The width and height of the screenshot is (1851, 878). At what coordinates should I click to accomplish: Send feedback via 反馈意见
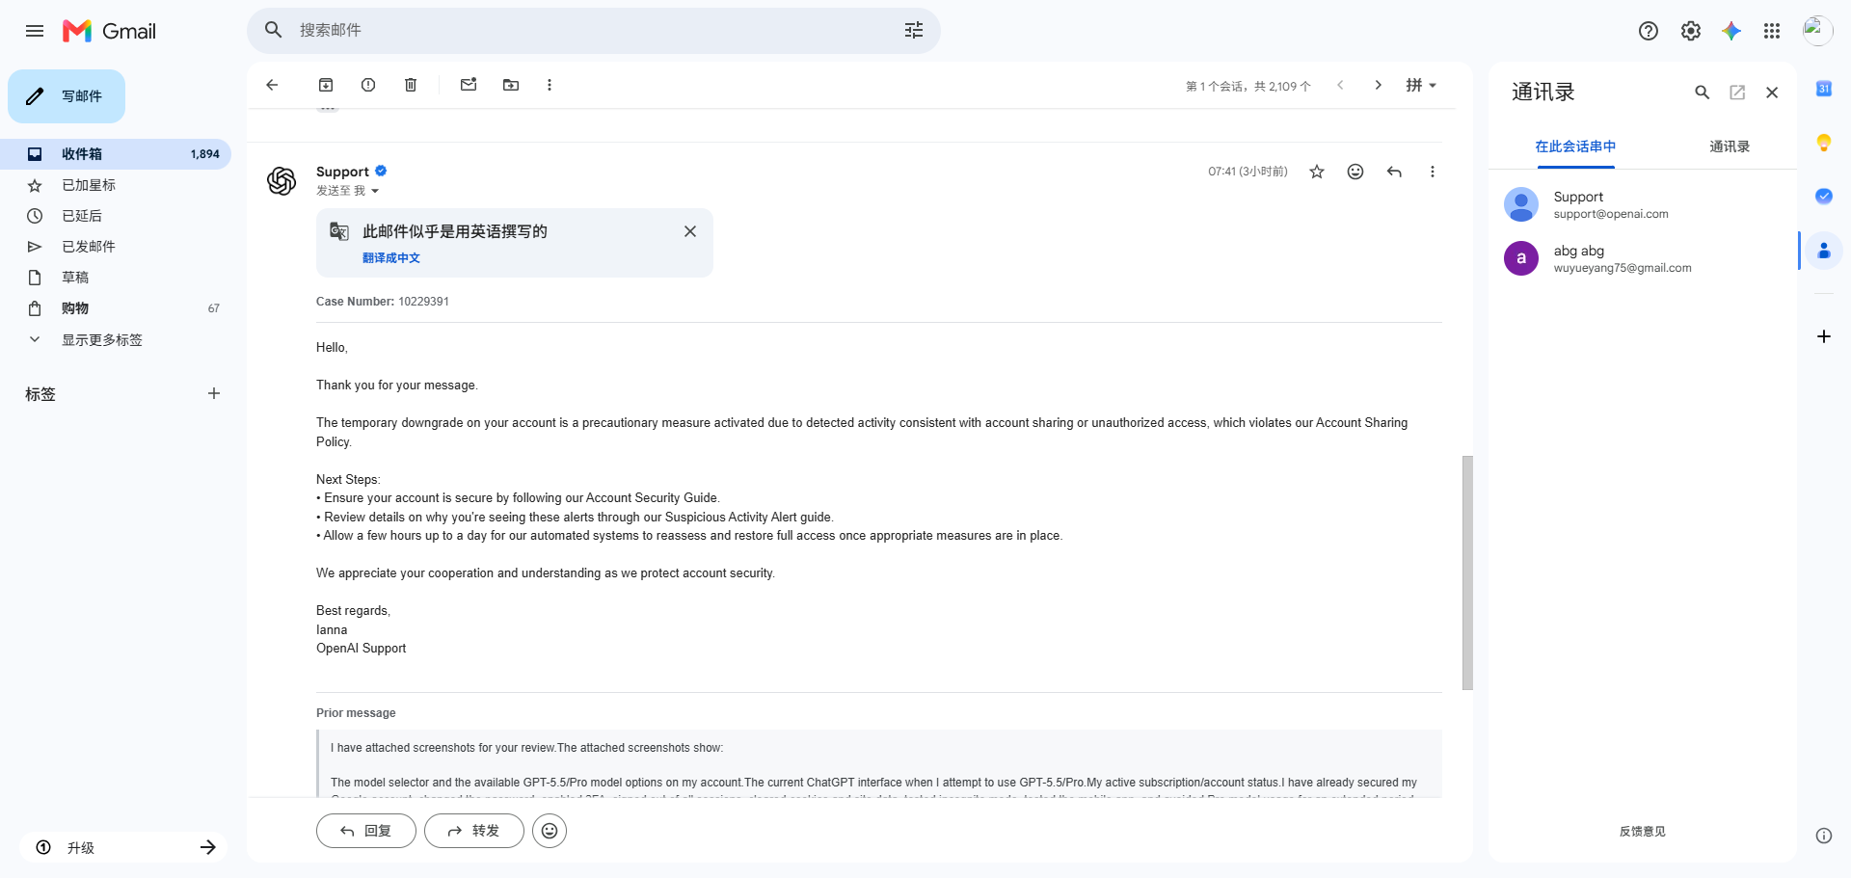click(x=1643, y=832)
